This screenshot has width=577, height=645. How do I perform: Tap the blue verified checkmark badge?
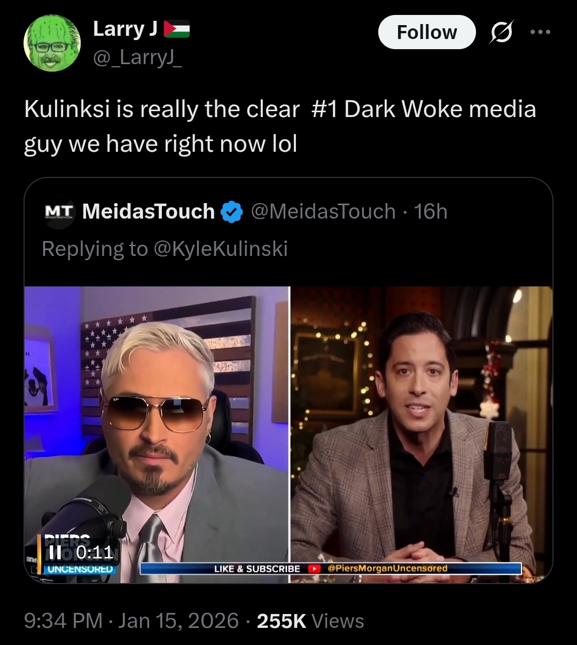click(x=231, y=212)
